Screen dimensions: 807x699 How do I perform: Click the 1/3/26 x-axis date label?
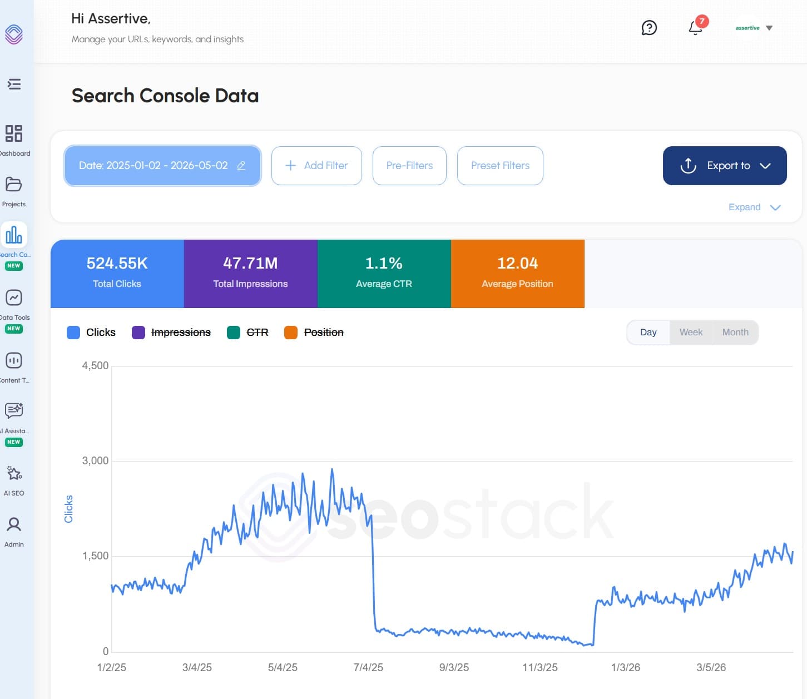coord(626,667)
